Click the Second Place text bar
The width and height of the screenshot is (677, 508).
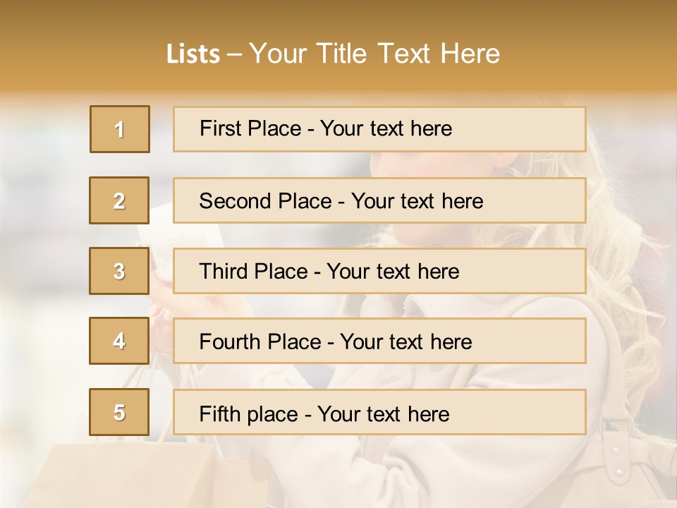(x=379, y=200)
